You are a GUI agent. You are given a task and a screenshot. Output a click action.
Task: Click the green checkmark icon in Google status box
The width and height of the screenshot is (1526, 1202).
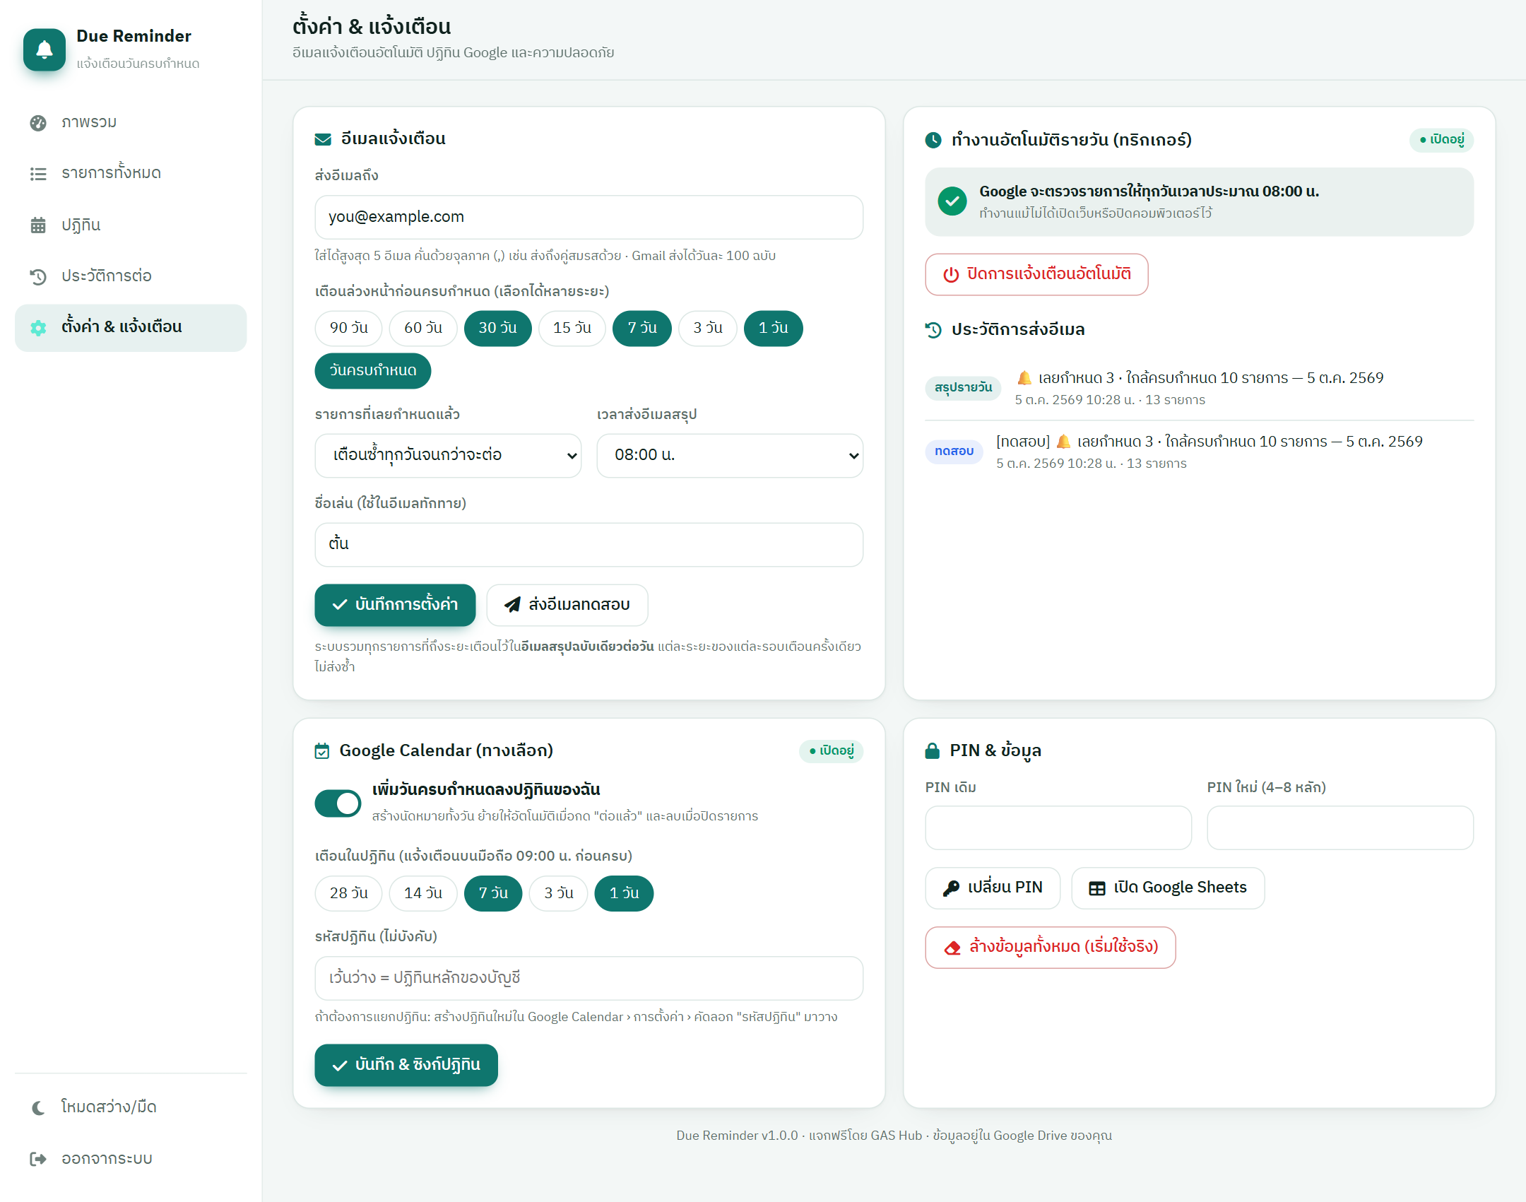pyautogui.click(x=952, y=201)
